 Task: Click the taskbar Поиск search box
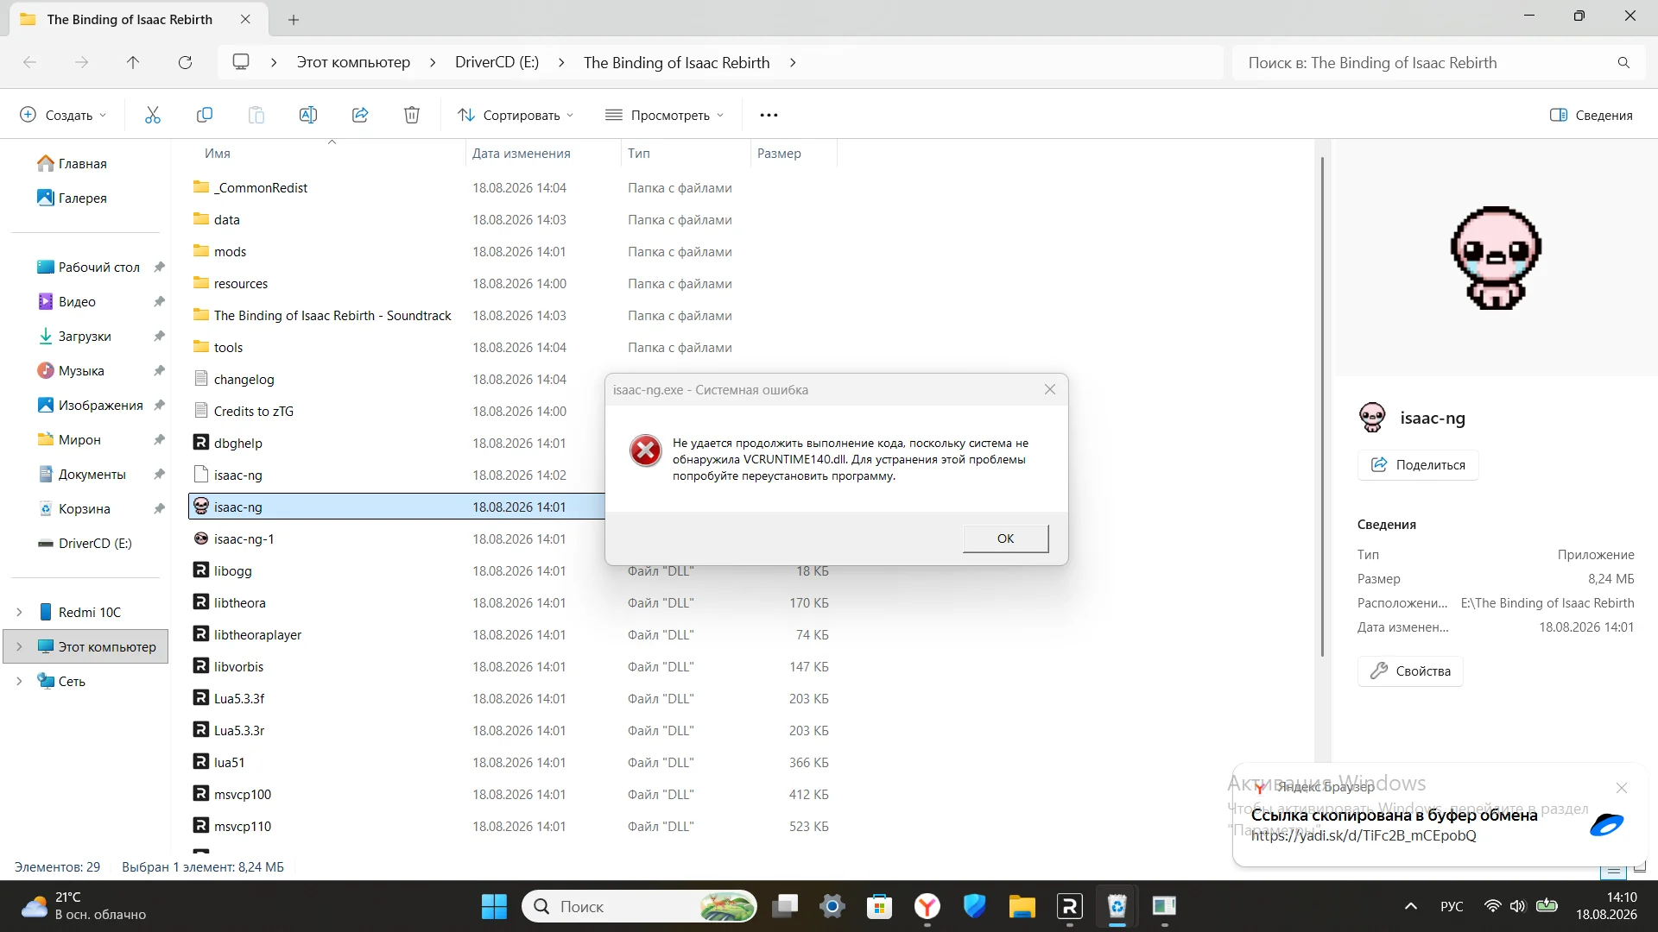pos(640,906)
